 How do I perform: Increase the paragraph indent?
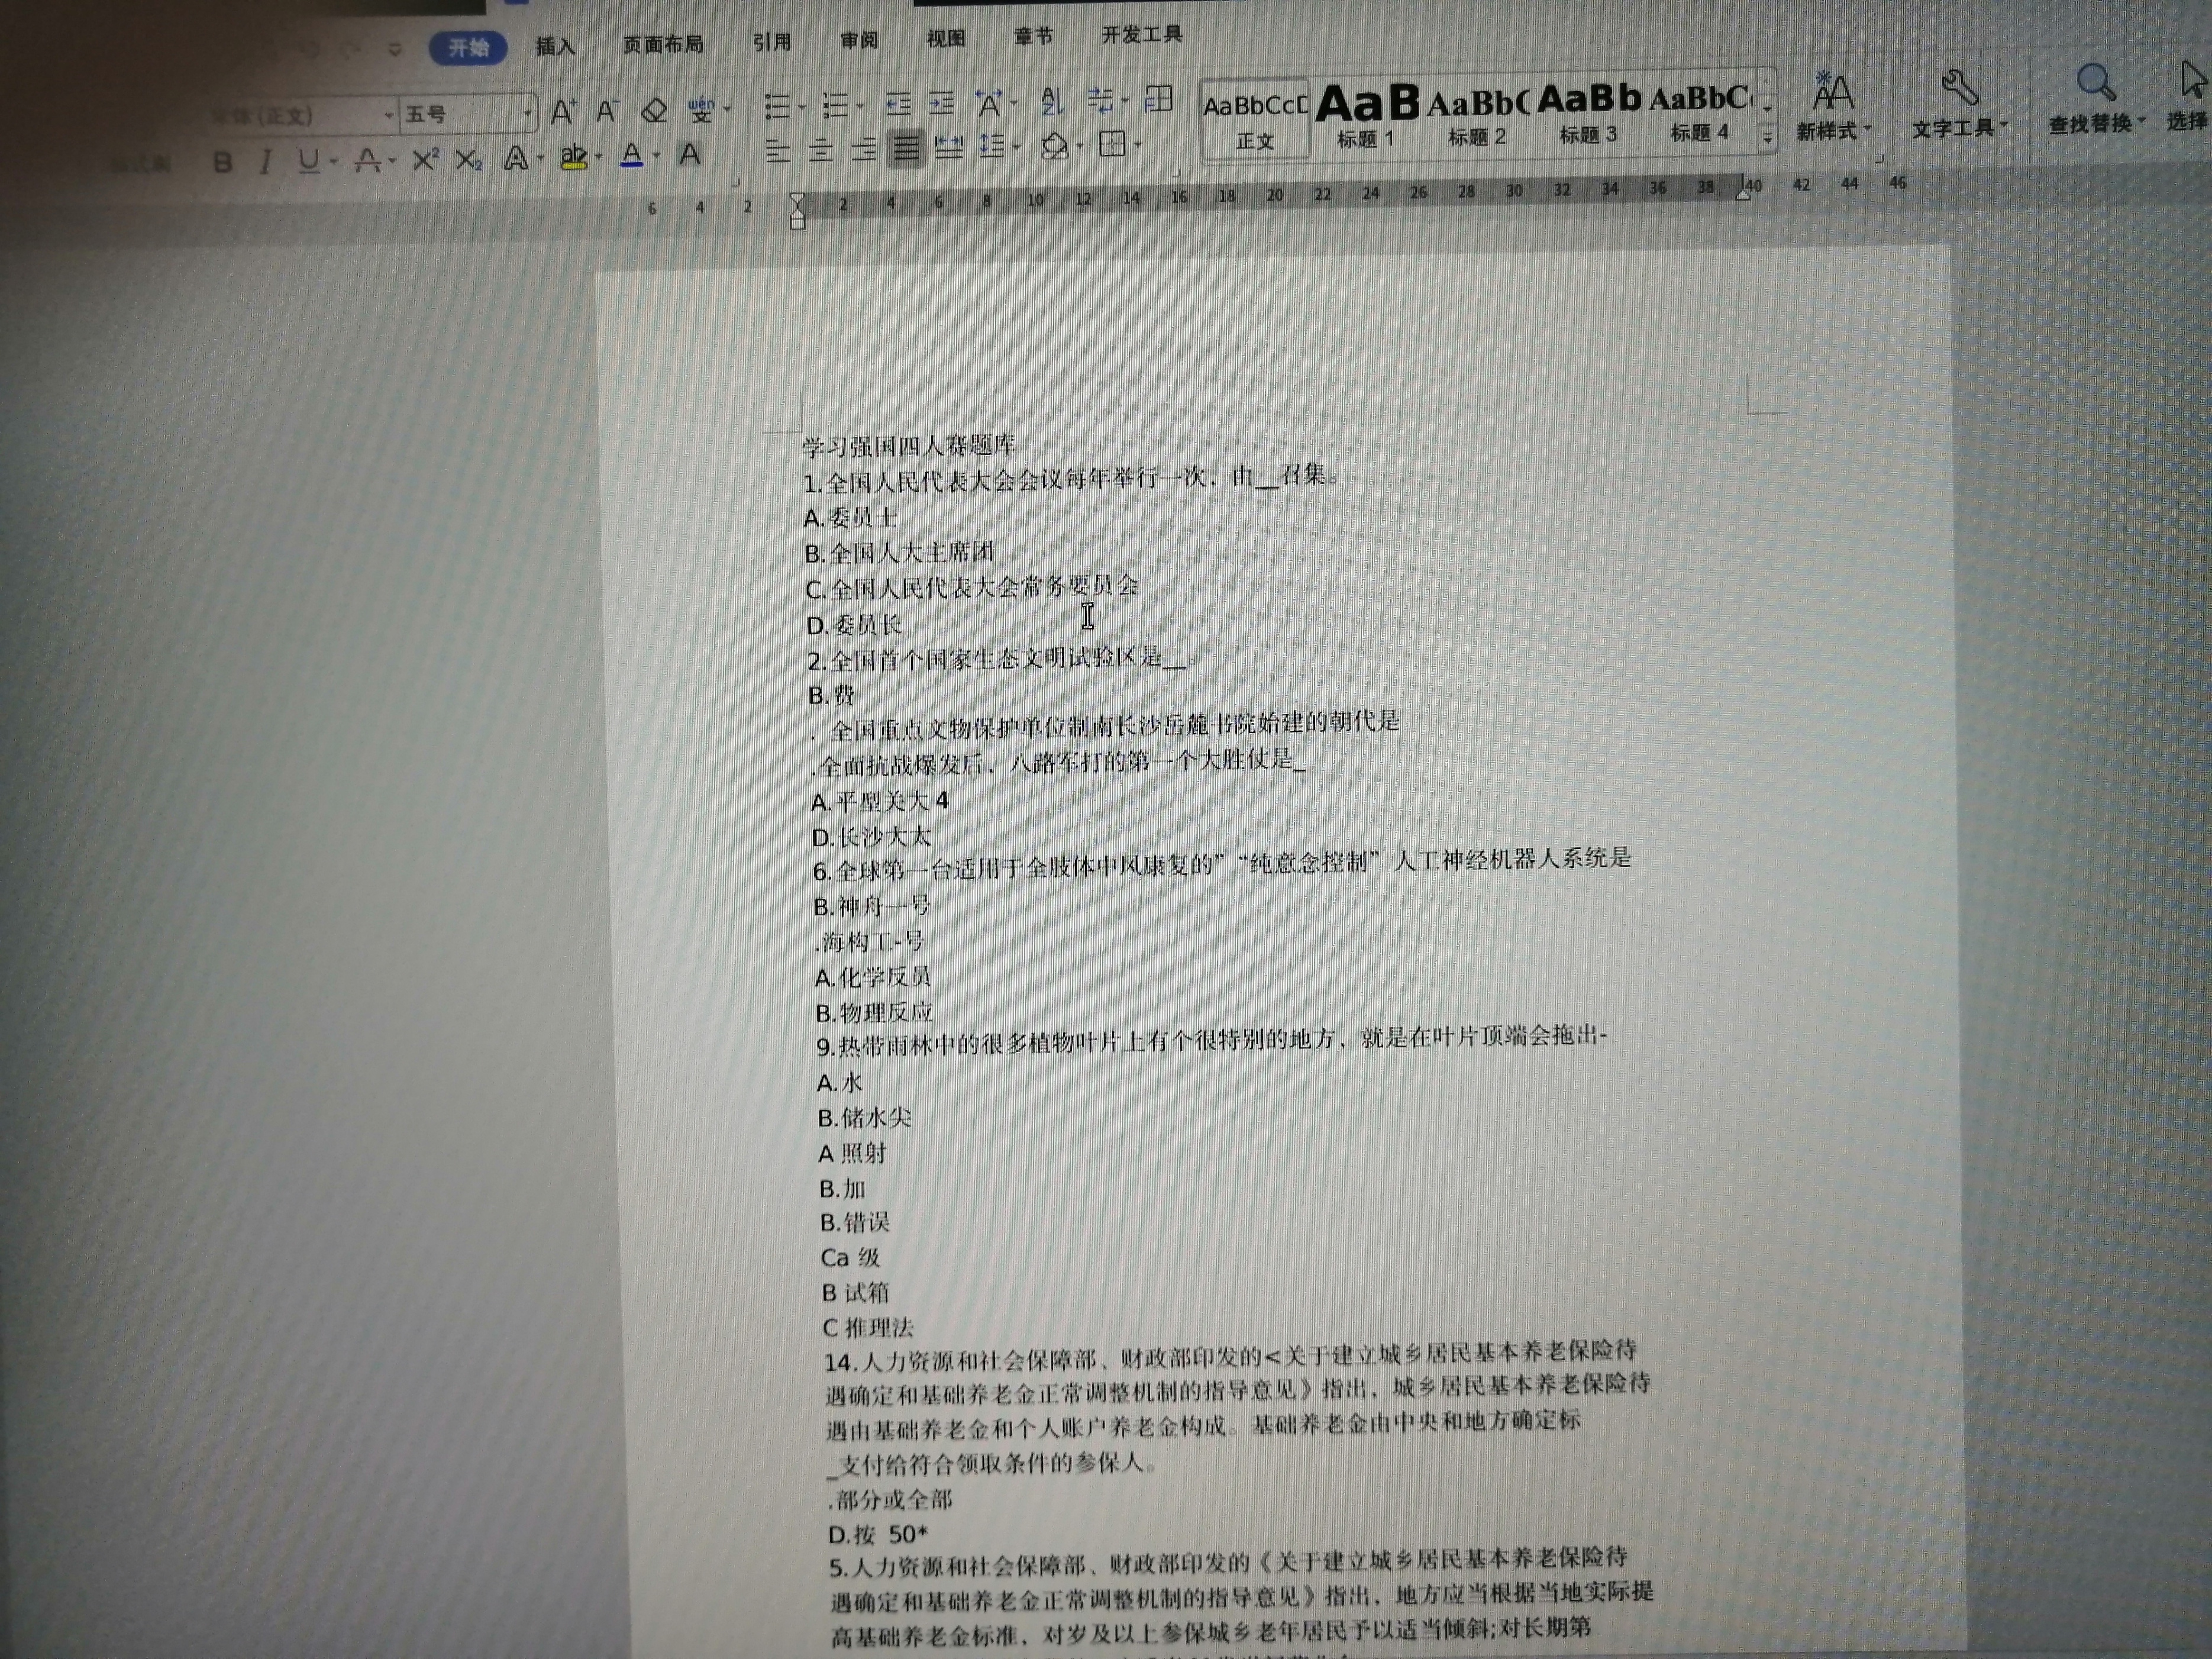click(942, 102)
